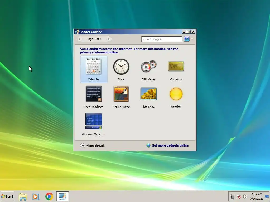Click the 'Slide Show' label text
Image resolution: width=270 pixels, height=202 pixels.
tap(148, 107)
